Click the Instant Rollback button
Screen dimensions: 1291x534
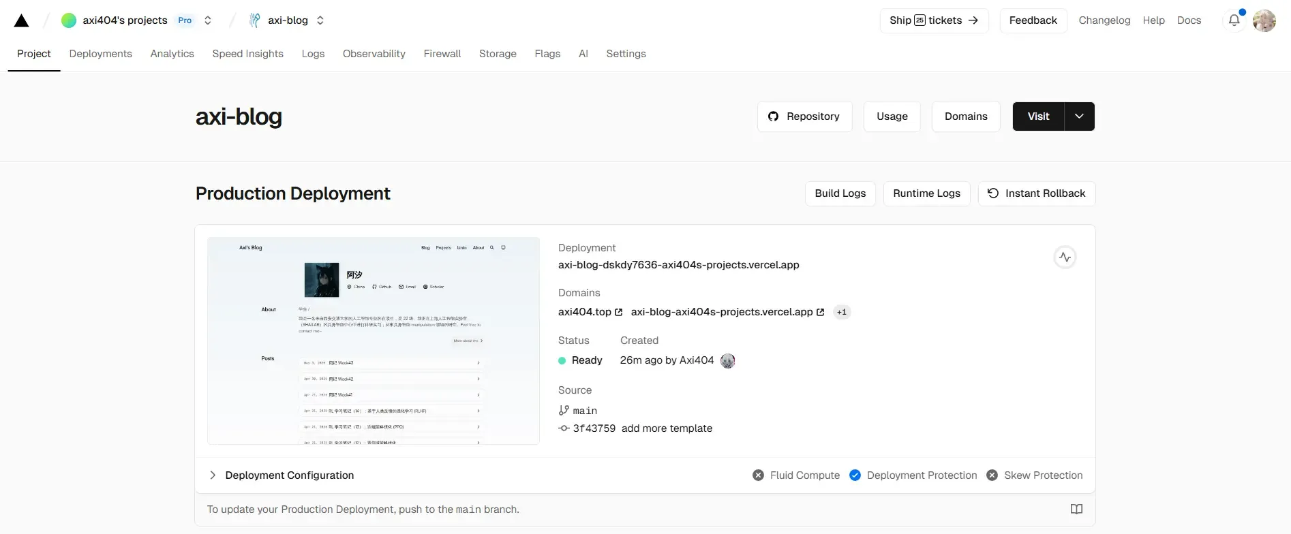(1037, 193)
